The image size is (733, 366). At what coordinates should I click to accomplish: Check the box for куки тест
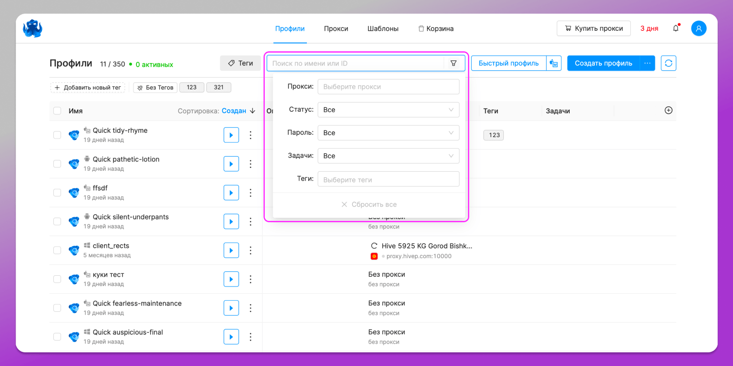coord(57,279)
